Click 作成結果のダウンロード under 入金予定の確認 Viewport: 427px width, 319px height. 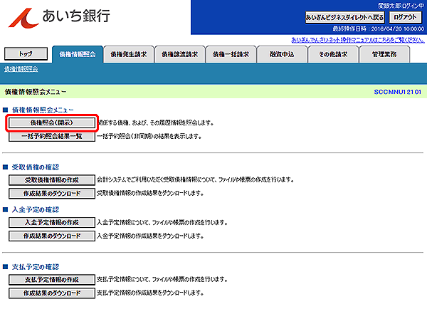[52, 236]
